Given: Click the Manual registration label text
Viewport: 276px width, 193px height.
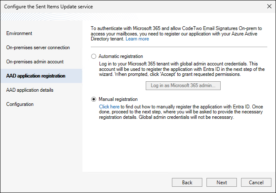Looking at the screenshot, I should [x=118, y=99].
